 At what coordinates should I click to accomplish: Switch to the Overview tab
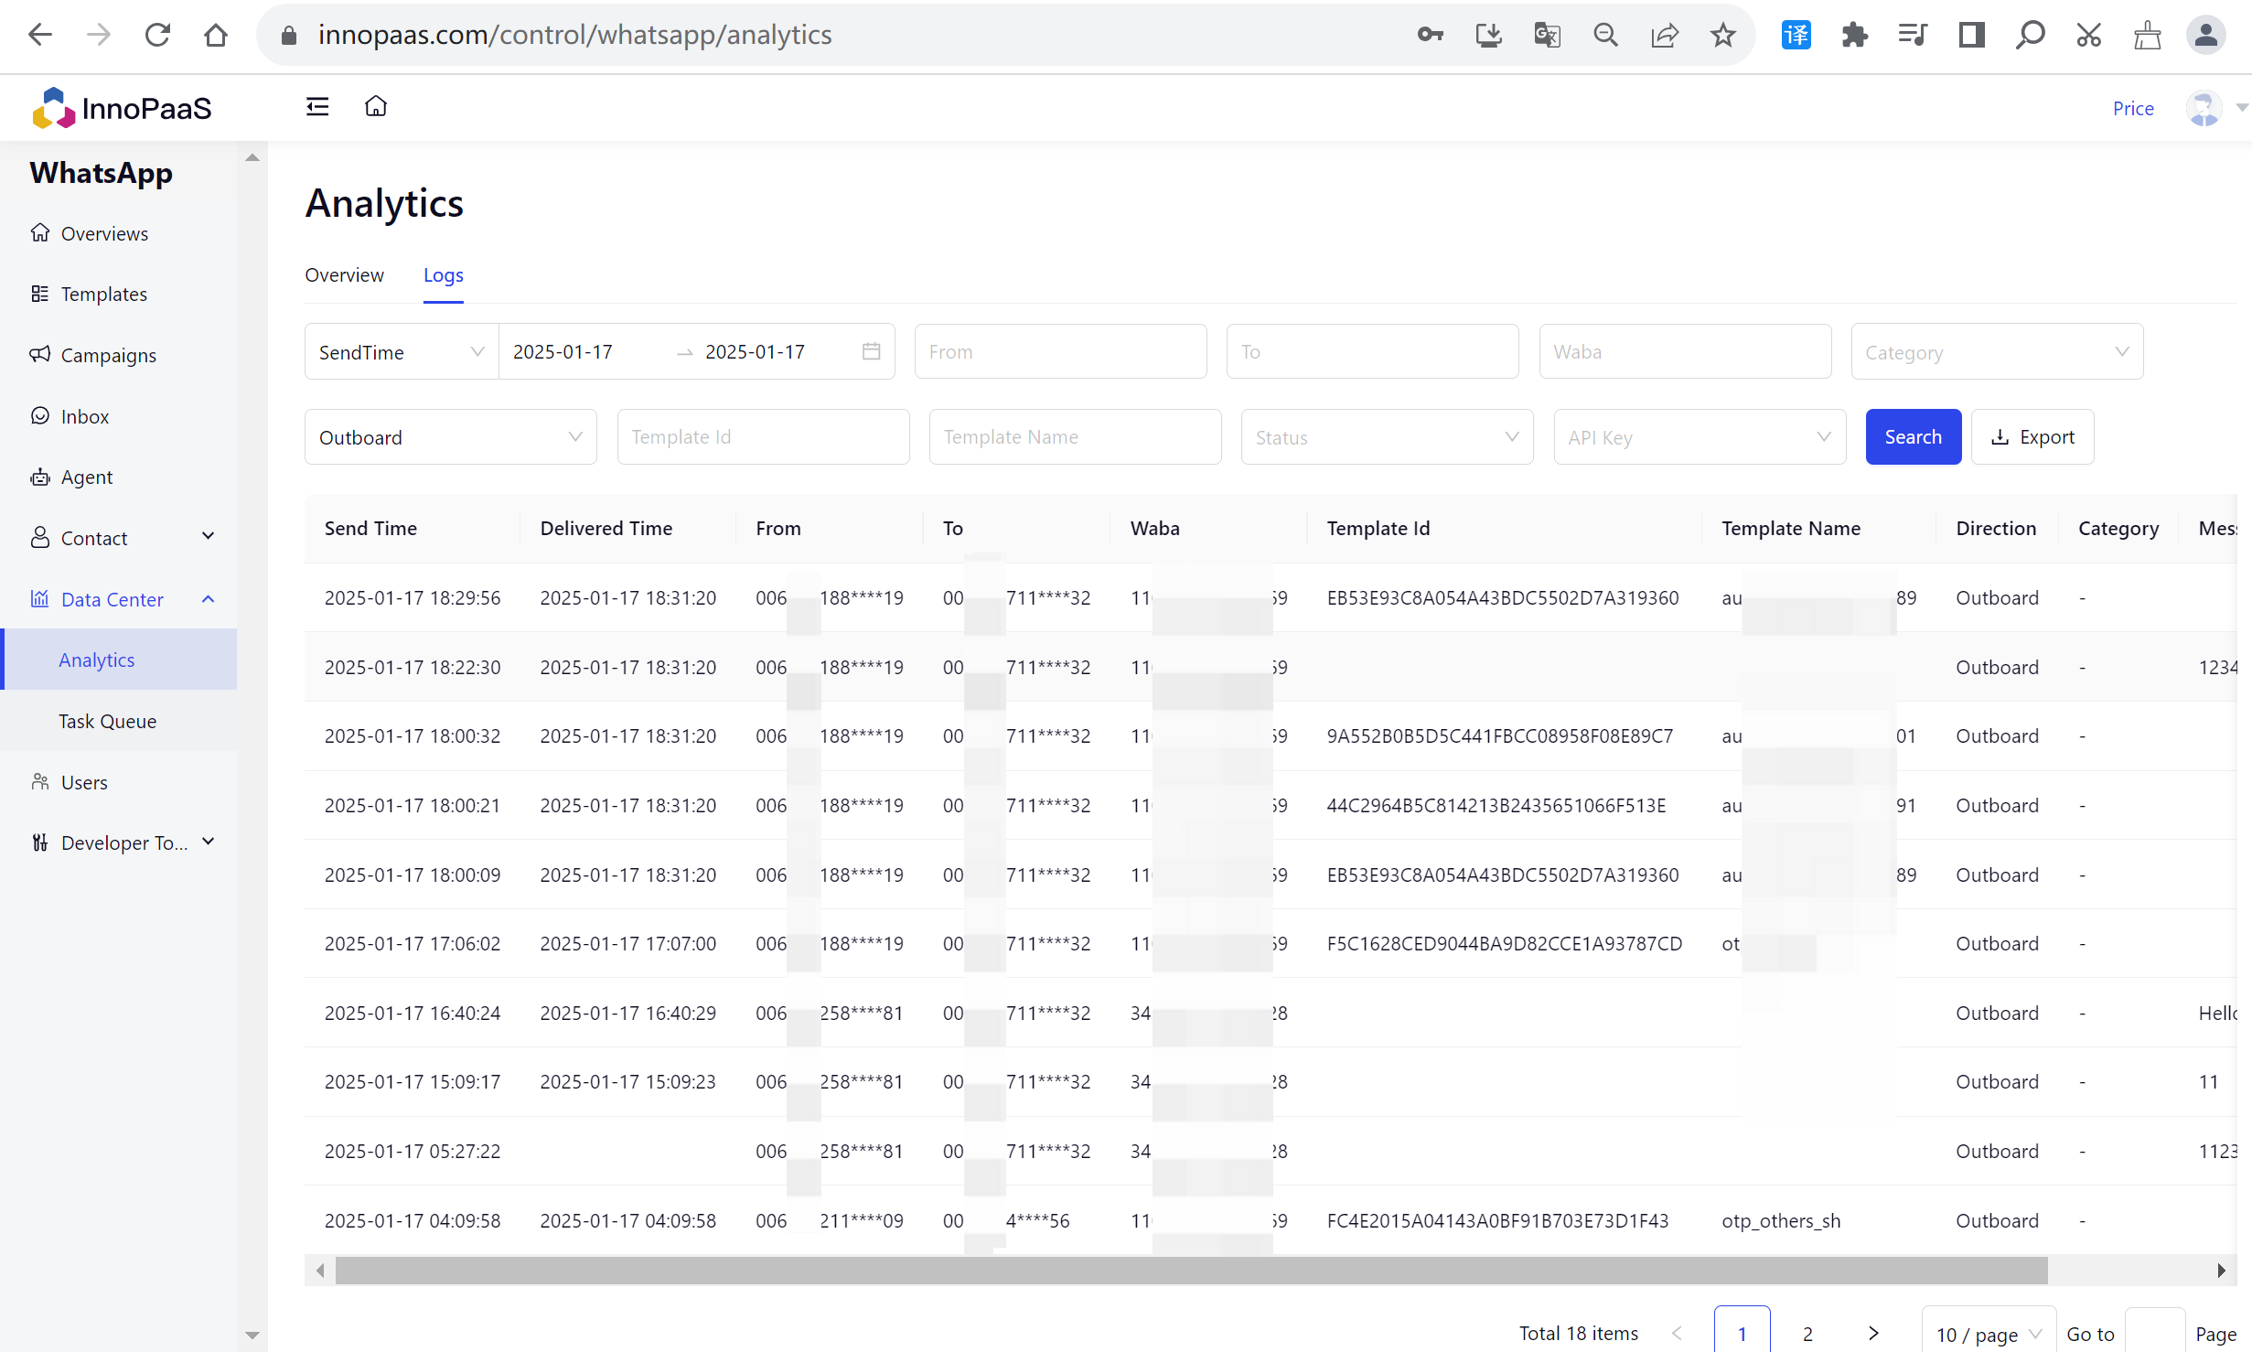click(x=344, y=275)
